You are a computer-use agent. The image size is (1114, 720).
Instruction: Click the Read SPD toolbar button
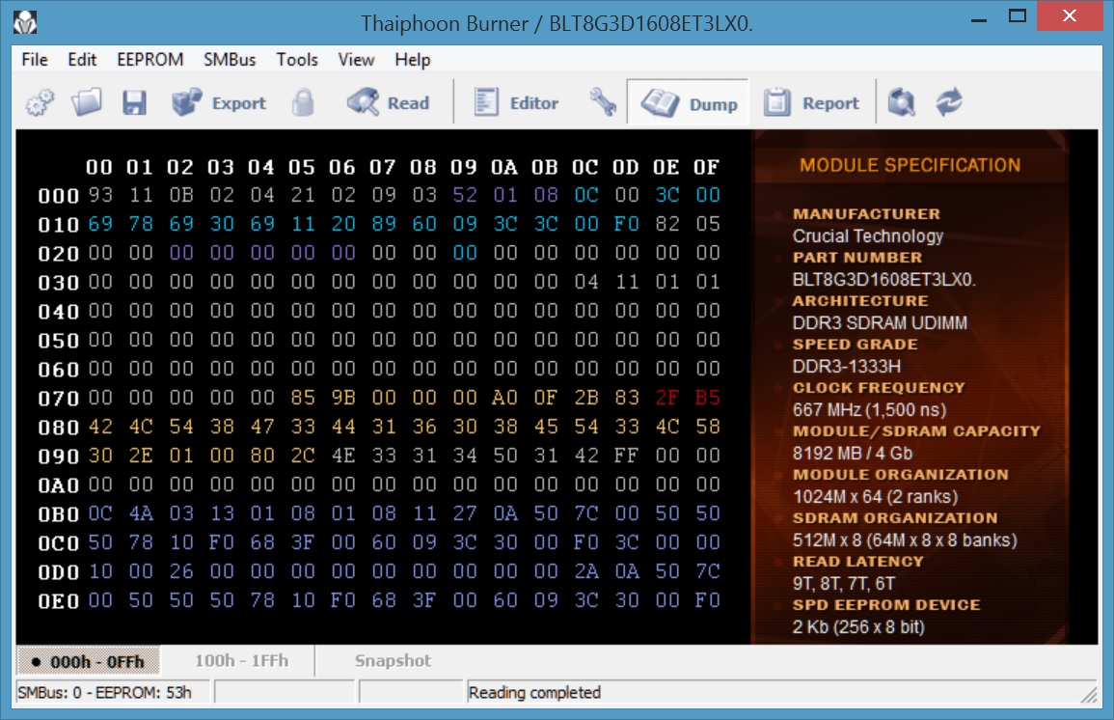pos(389,103)
